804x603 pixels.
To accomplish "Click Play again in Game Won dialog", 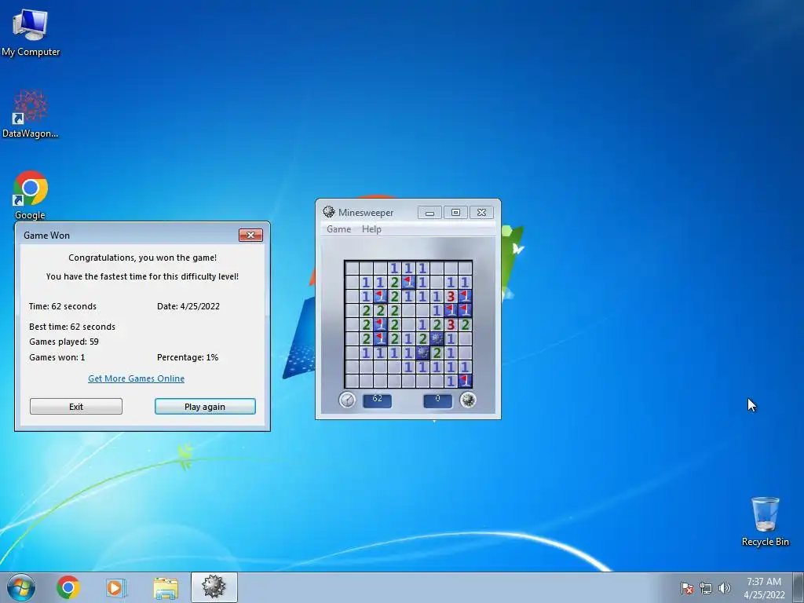I will pyautogui.click(x=205, y=407).
